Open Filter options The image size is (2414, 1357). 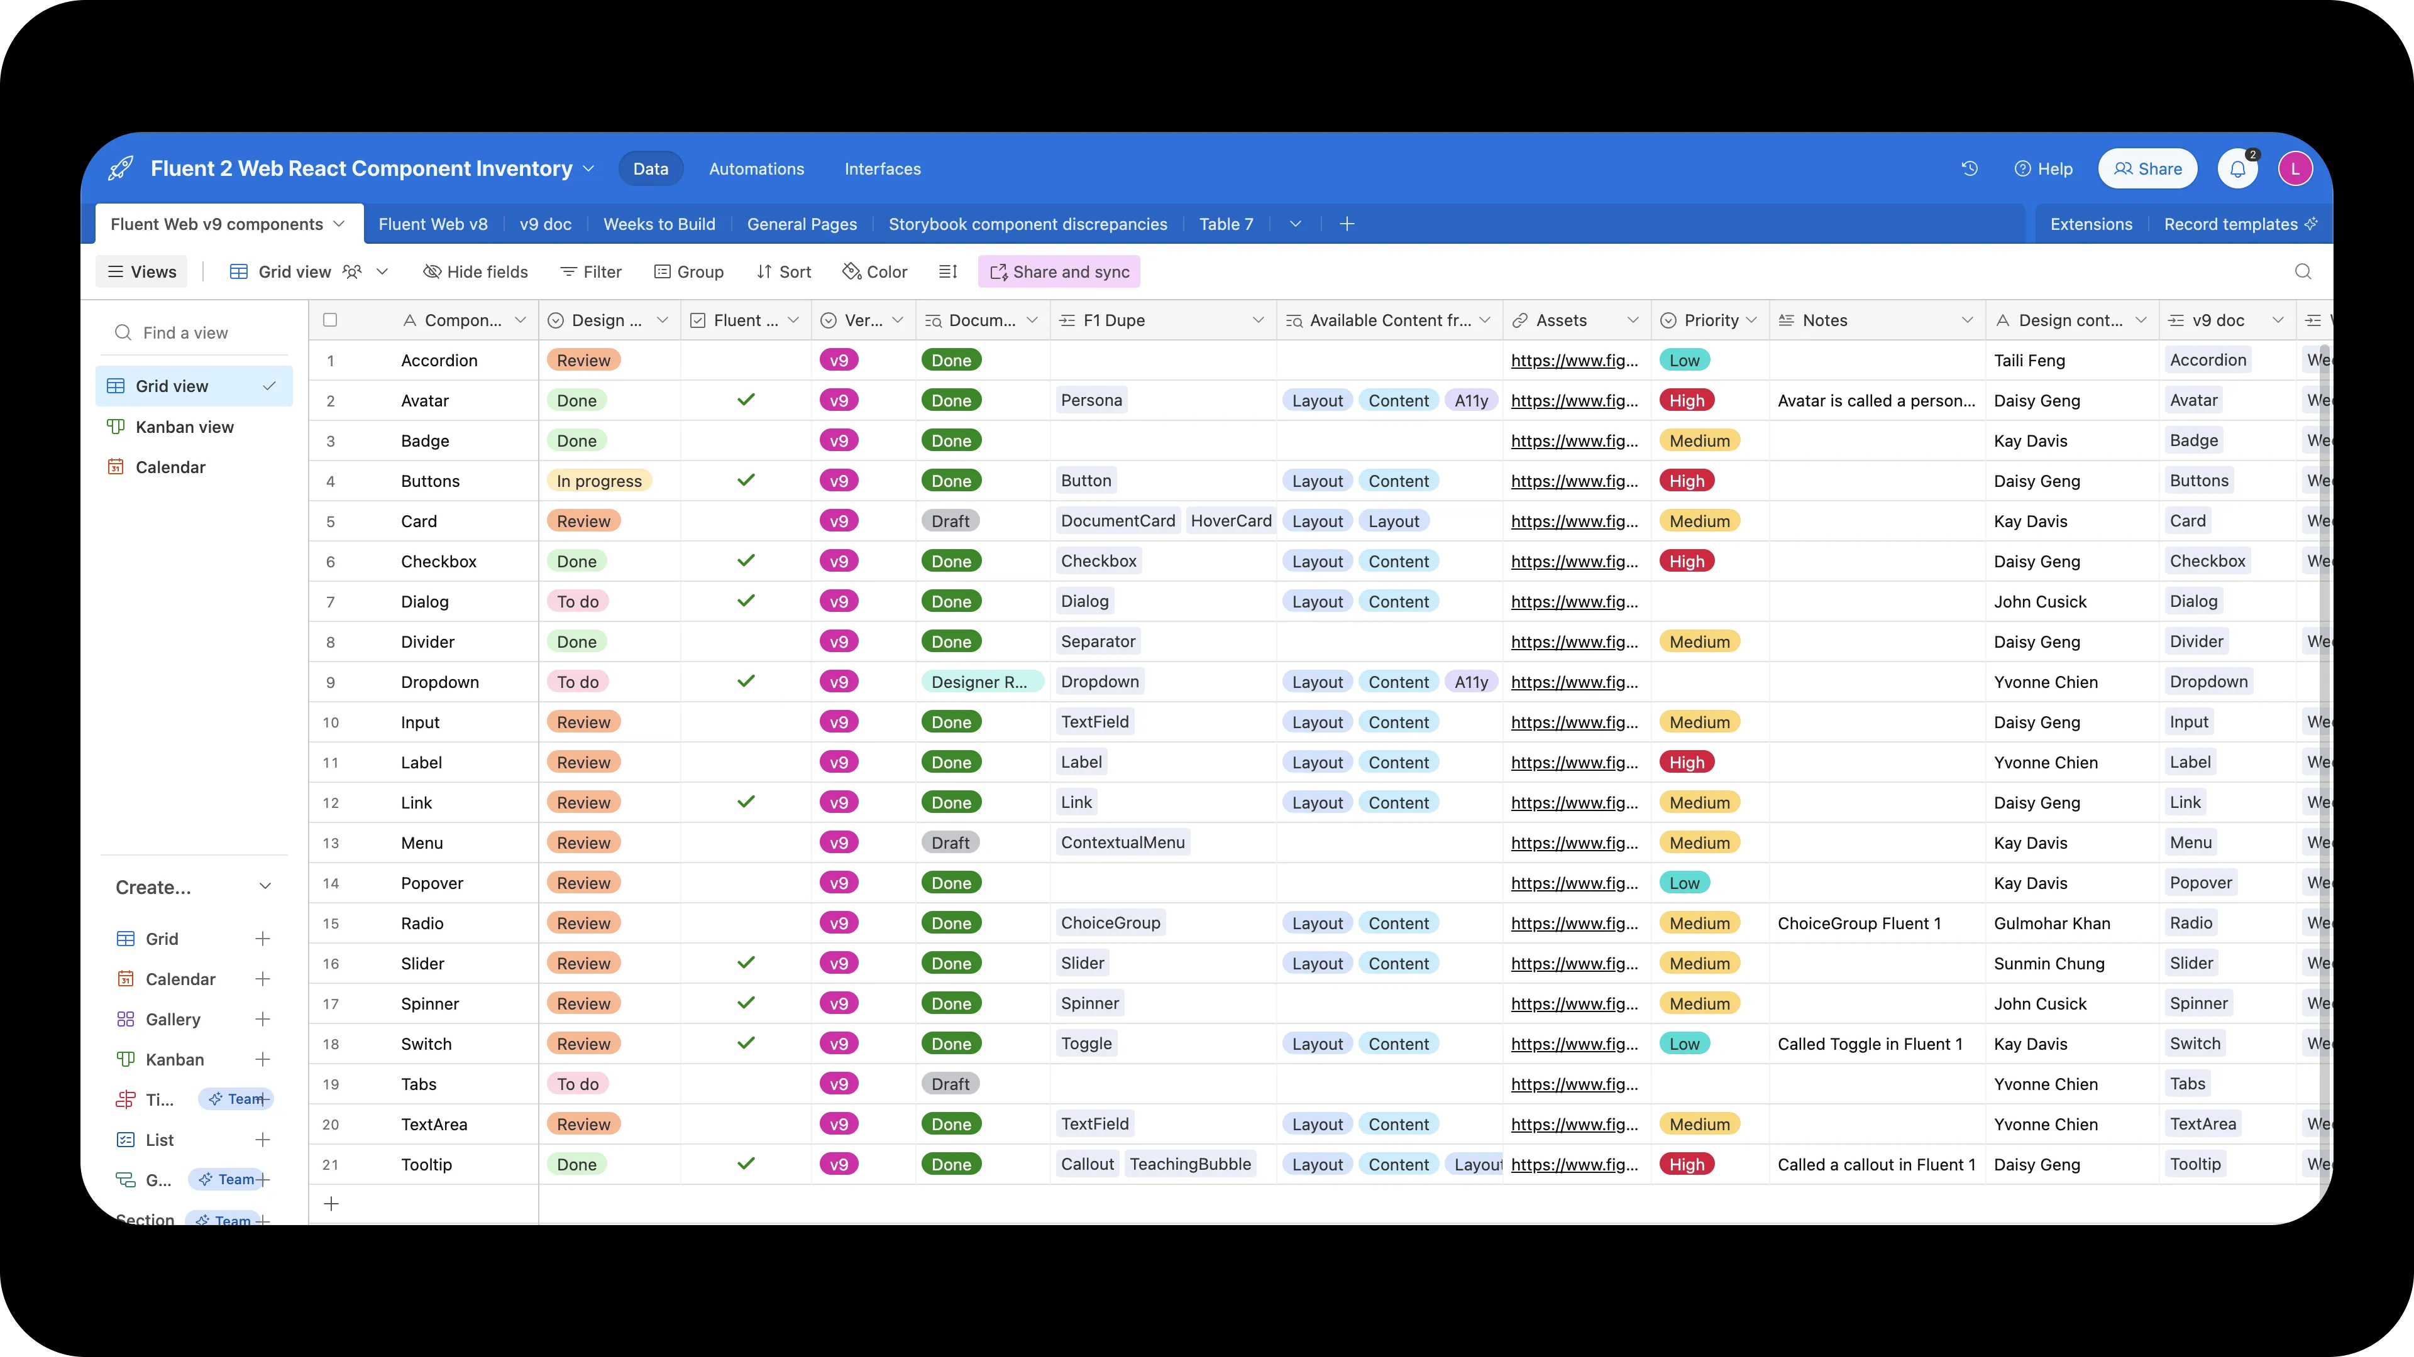(x=590, y=271)
